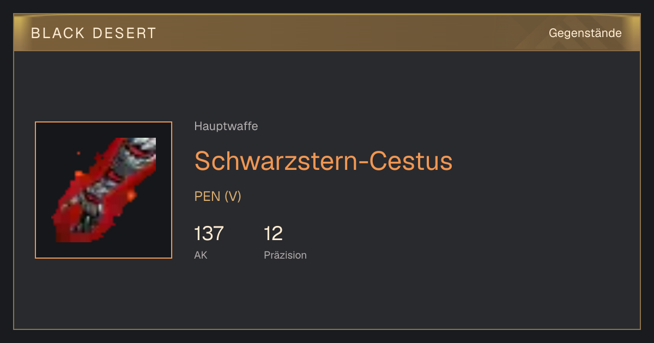The width and height of the screenshot is (654, 343).
Task: Open the Gegenstände link in header
Action: pyautogui.click(x=585, y=33)
